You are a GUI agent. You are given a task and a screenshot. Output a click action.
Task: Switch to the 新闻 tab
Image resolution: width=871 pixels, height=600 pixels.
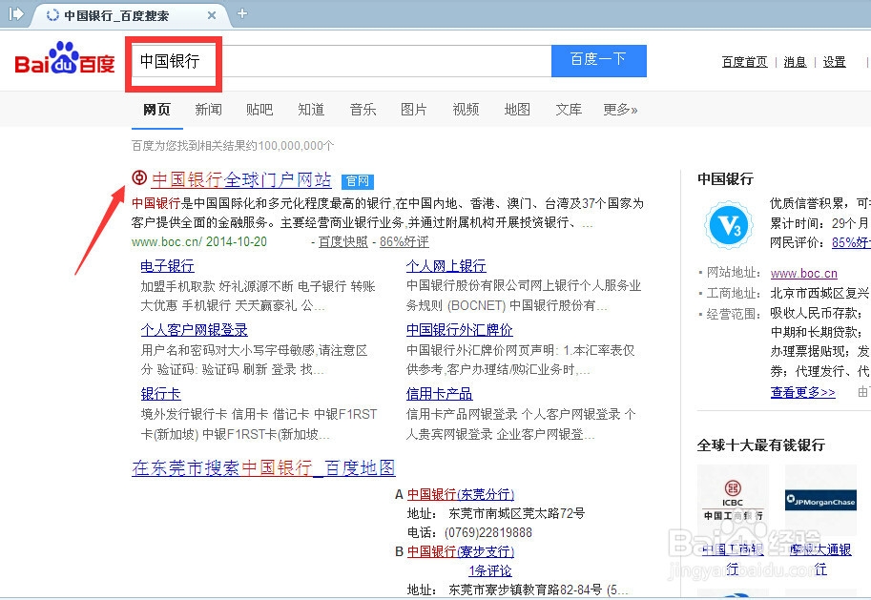pyautogui.click(x=208, y=110)
